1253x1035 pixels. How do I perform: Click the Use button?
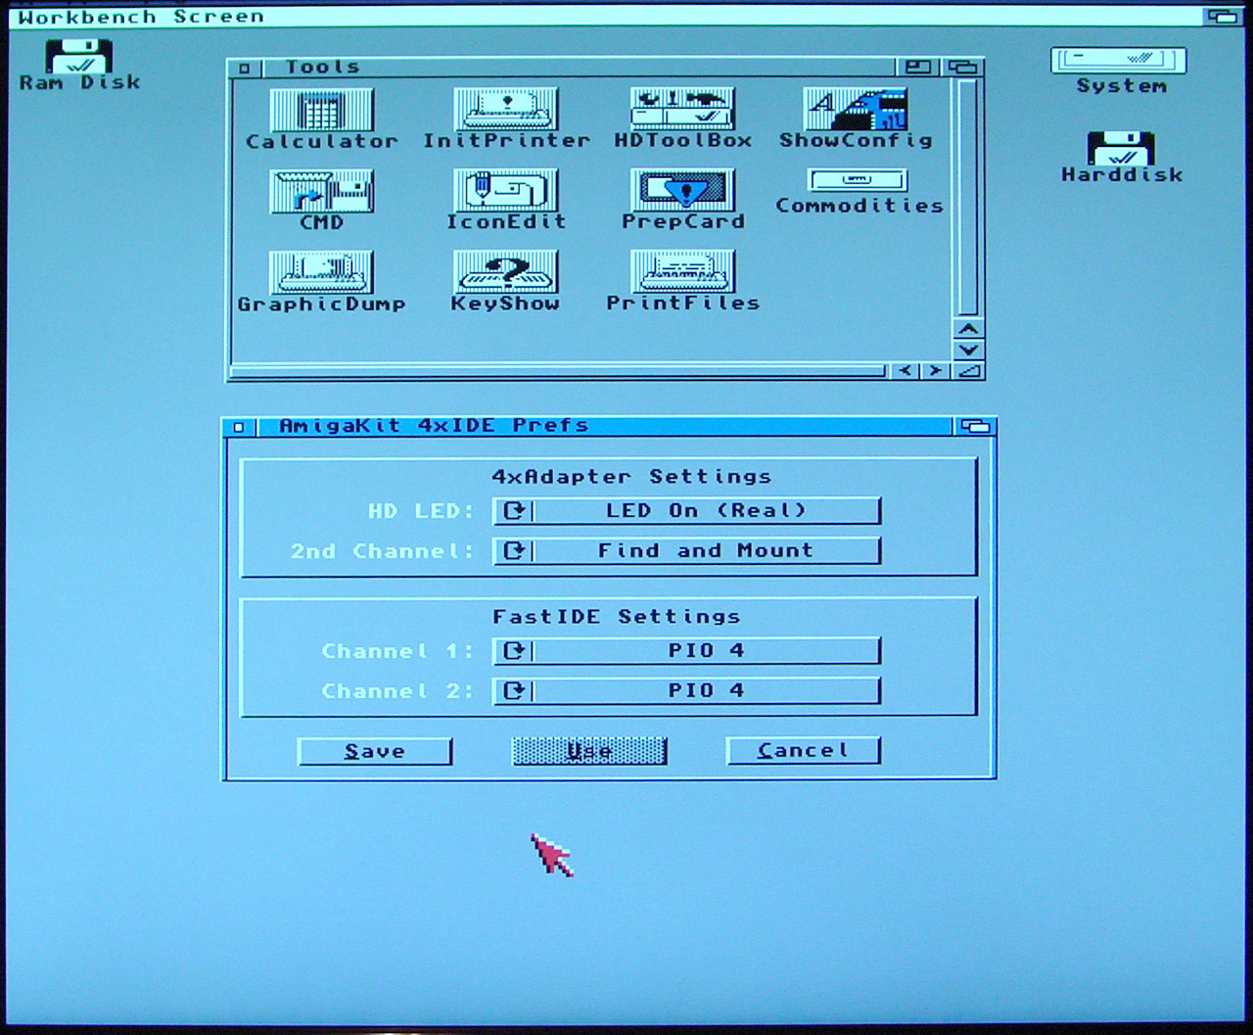pos(589,751)
